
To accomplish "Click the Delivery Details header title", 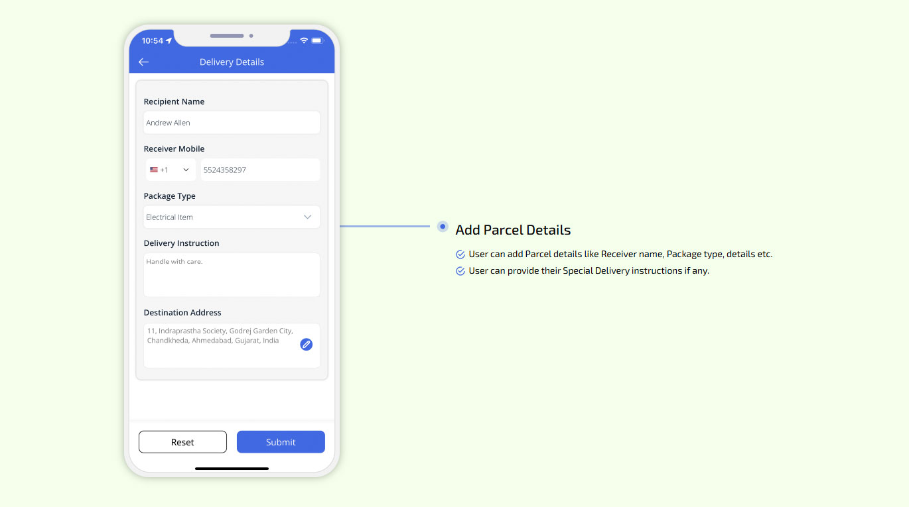I will (x=232, y=62).
